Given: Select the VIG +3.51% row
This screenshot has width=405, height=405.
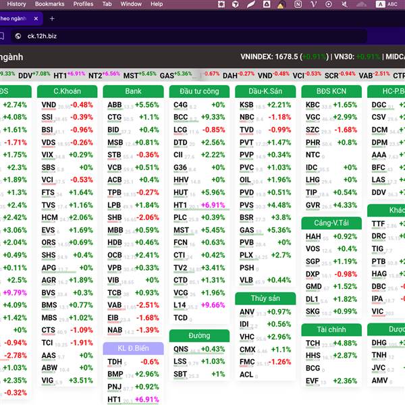Looking at the screenshot, I should (x=67, y=381).
